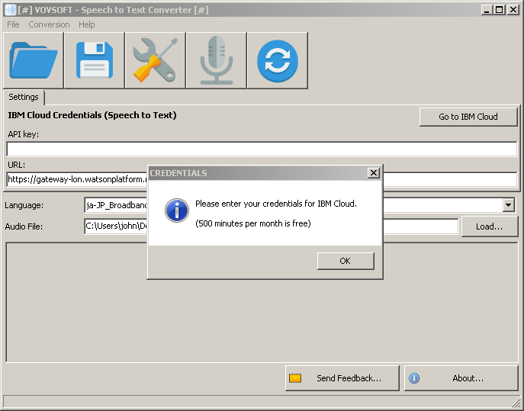
Task: Click the IBM Cloud Credentials heading text
Action: [x=92, y=115]
